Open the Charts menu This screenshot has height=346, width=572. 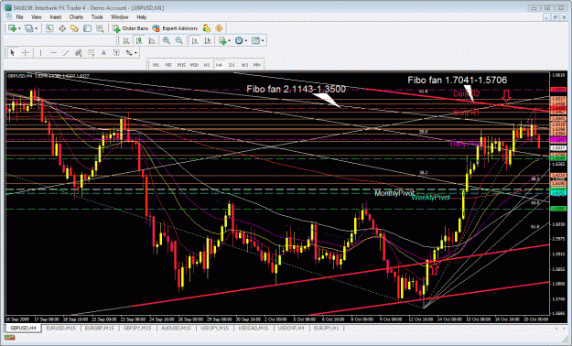pos(76,17)
